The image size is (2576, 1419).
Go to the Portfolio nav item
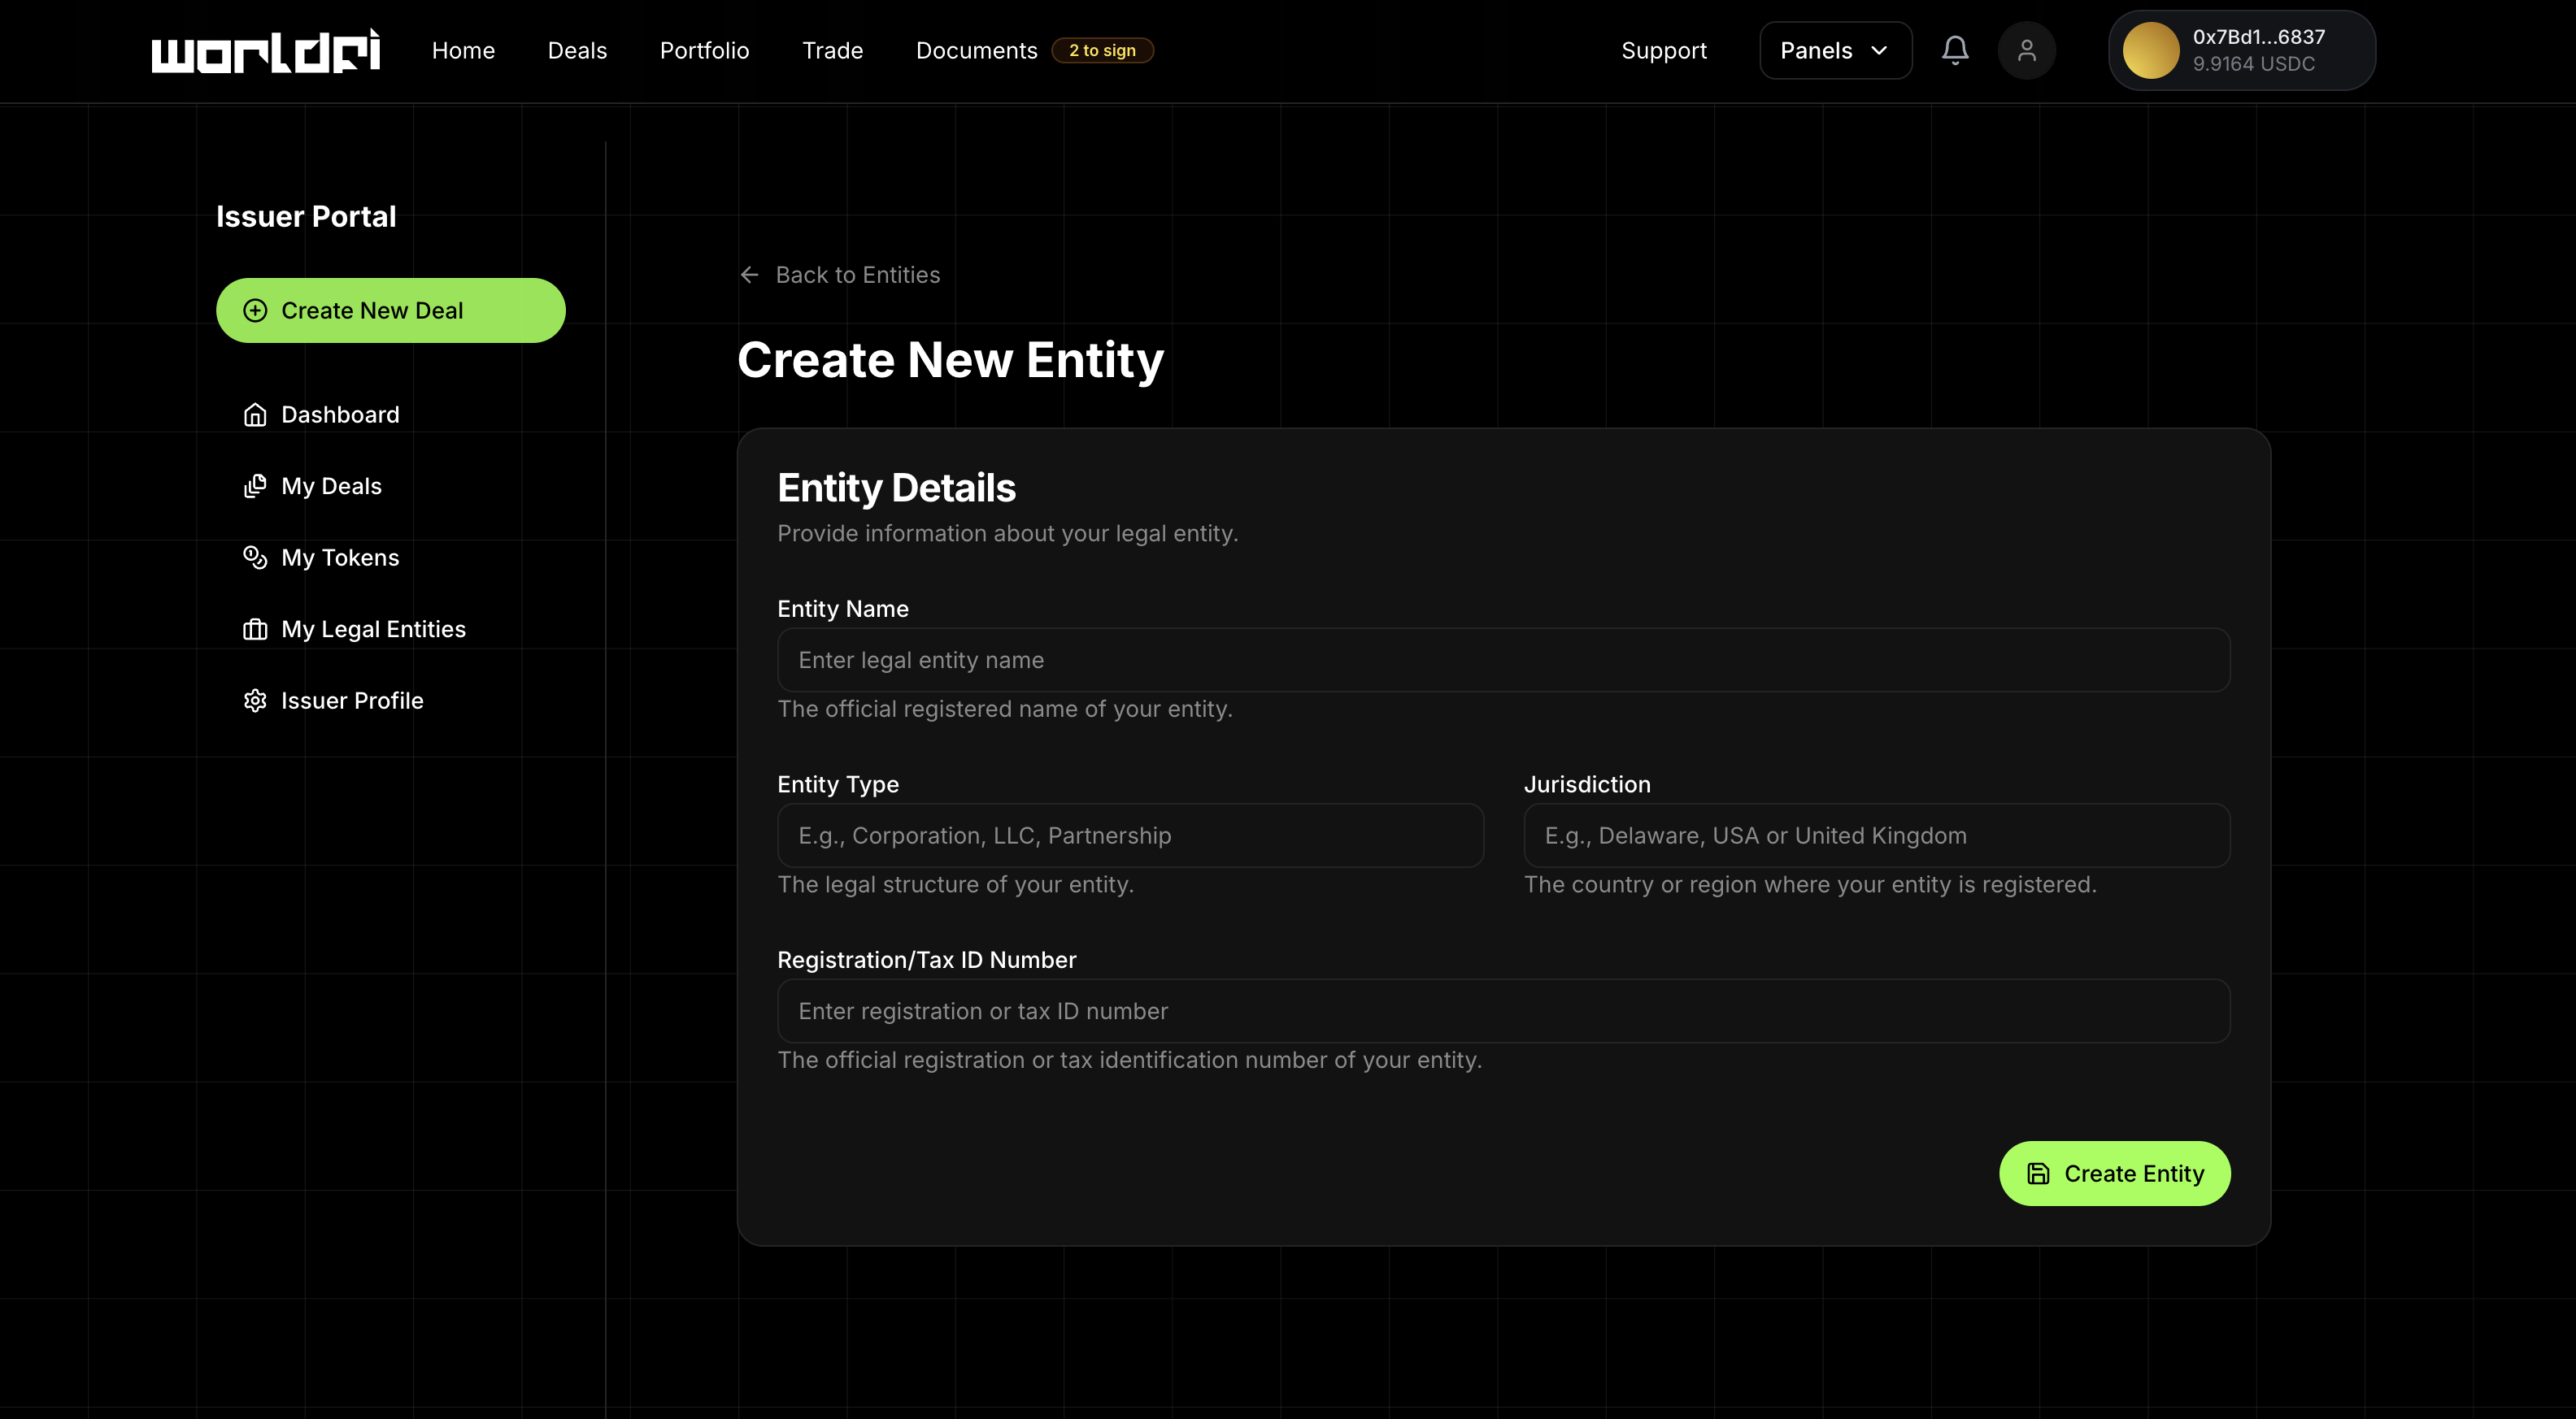pos(704,50)
